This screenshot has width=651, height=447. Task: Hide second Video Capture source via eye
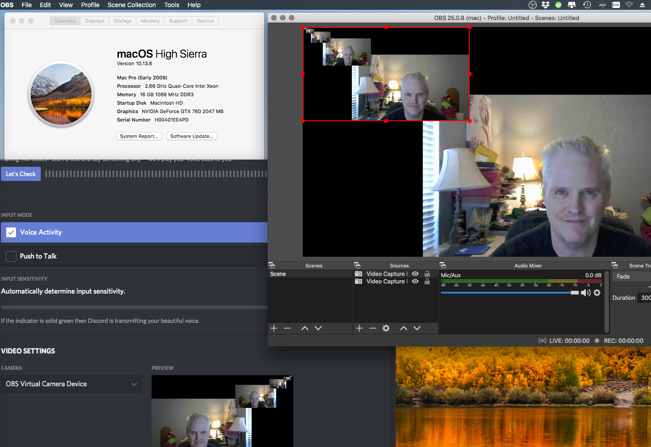point(415,281)
